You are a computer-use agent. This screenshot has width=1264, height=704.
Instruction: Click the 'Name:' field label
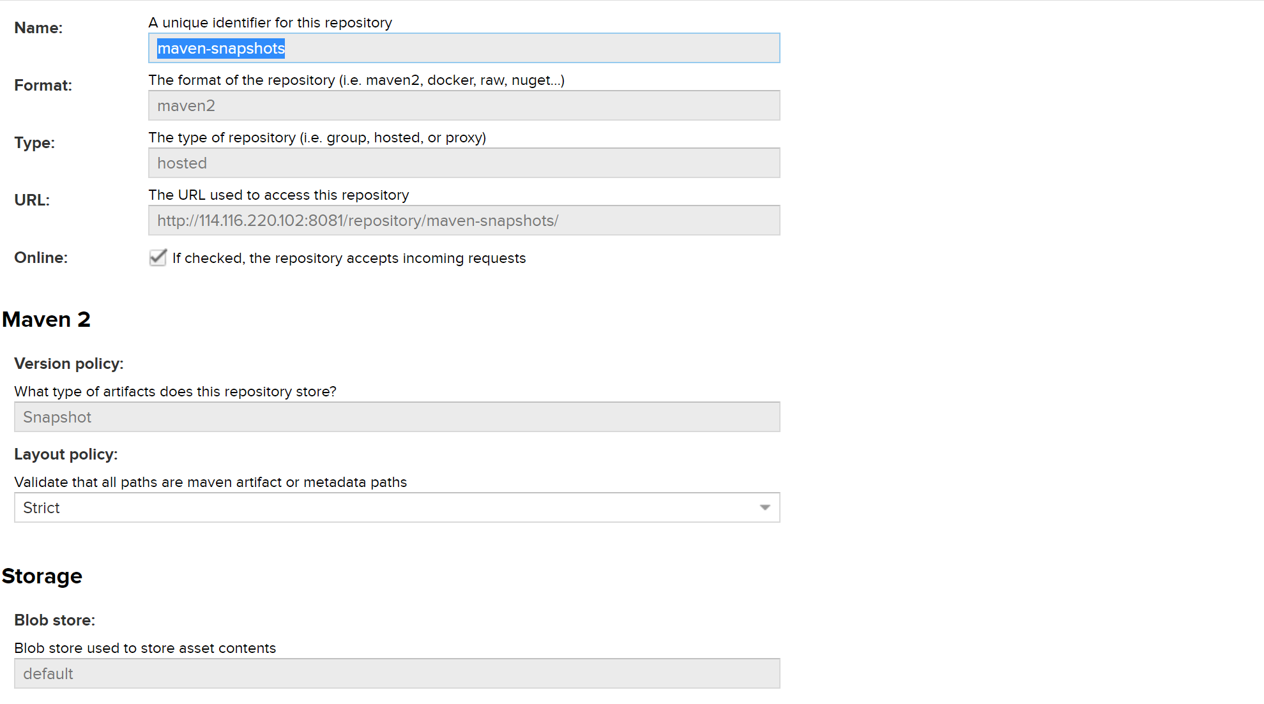(38, 27)
